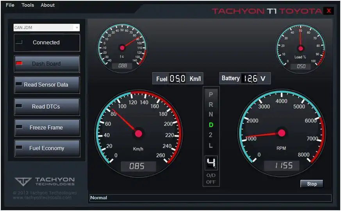This screenshot has width=341, height=211.
Task: Click the Connected button
Action: click(x=47, y=42)
